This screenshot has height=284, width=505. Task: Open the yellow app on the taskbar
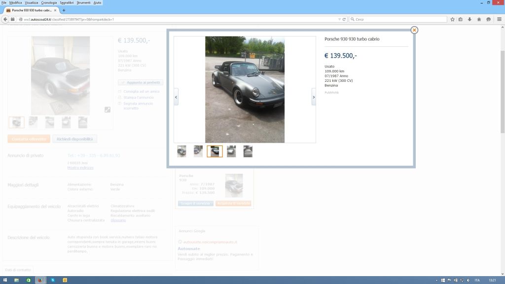click(65, 280)
